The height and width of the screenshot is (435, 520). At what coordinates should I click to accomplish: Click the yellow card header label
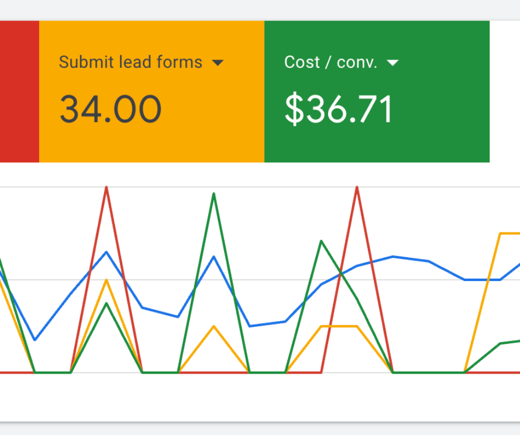[x=131, y=62]
